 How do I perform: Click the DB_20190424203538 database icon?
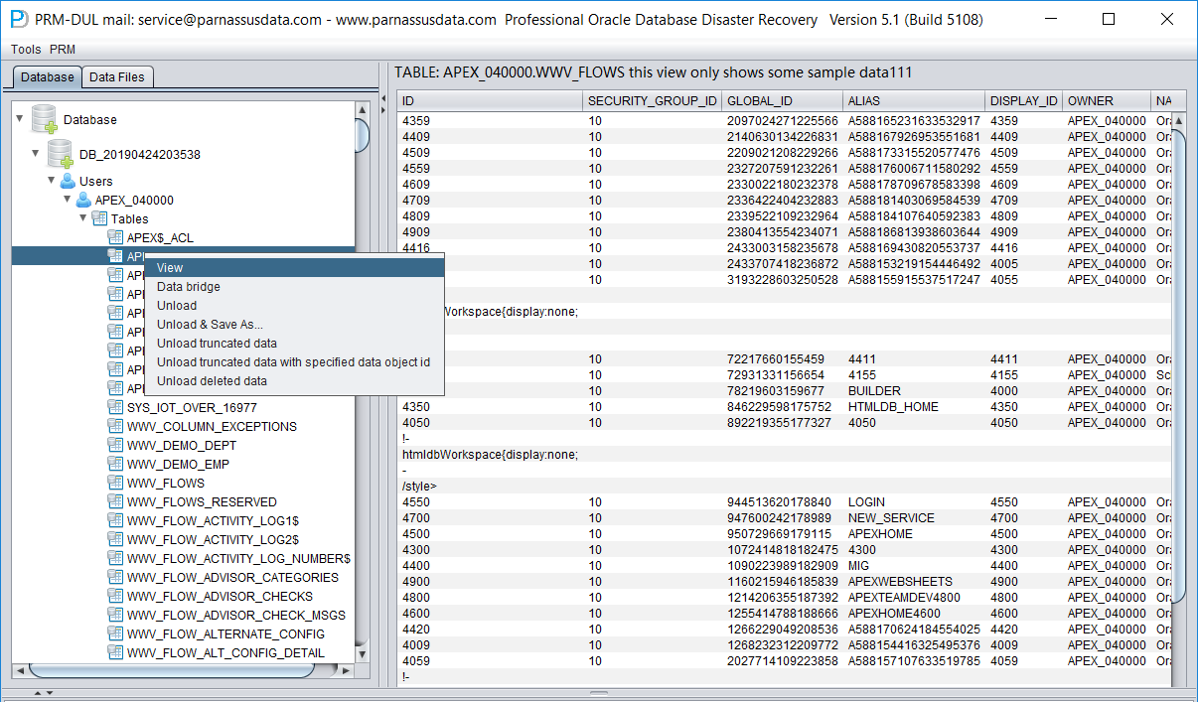tap(60, 154)
